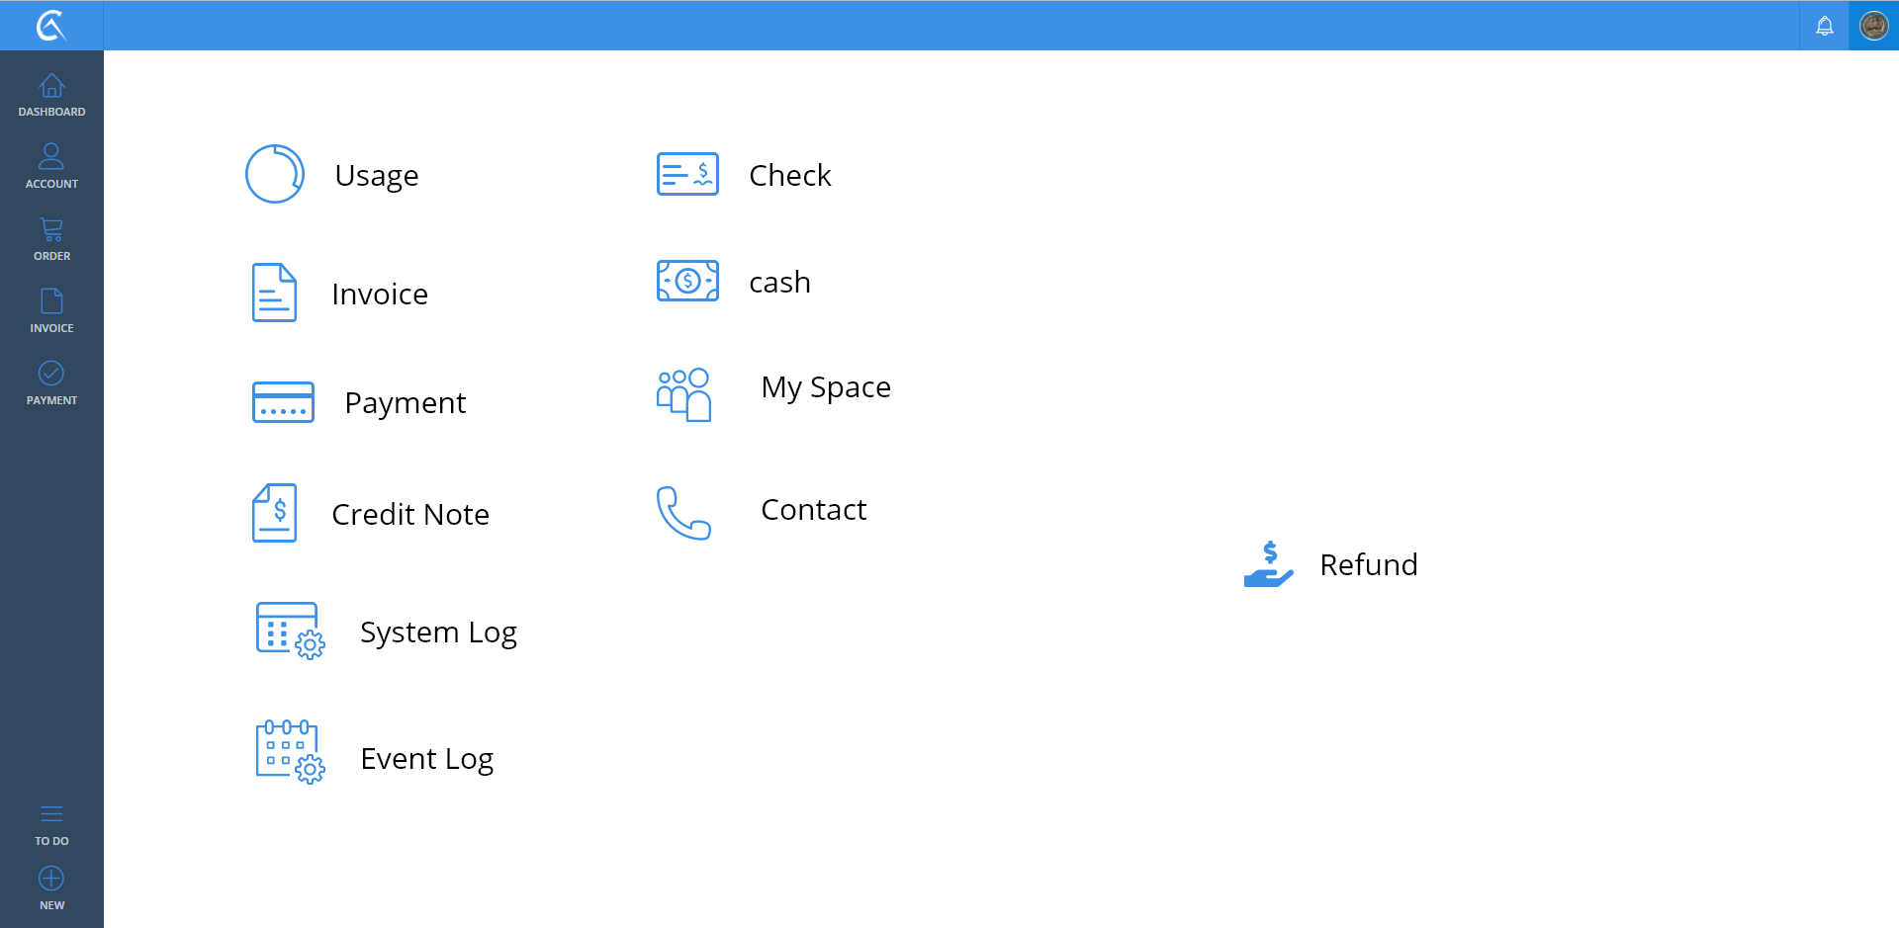
Task: Open the To Do list in sidebar
Action: 51,824
